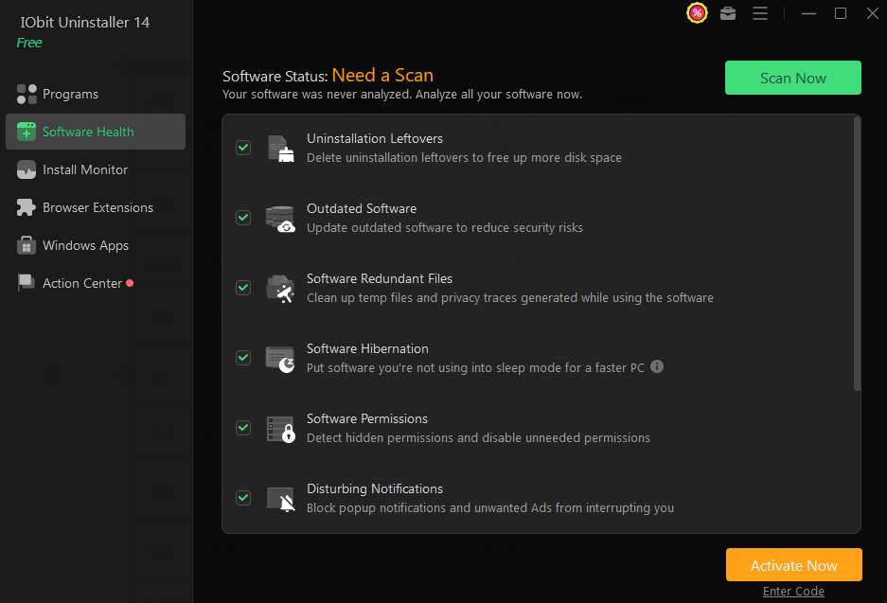This screenshot has width=887, height=603.
Task: Click the green Free edition label
Action: point(29,43)
